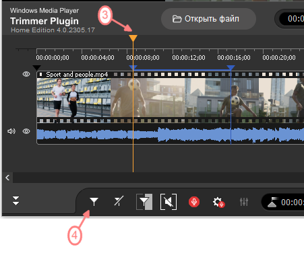Screen dimensions: 304x255
Task: Toggle audio track visibility eye
Action: click(x=26, y=131)
